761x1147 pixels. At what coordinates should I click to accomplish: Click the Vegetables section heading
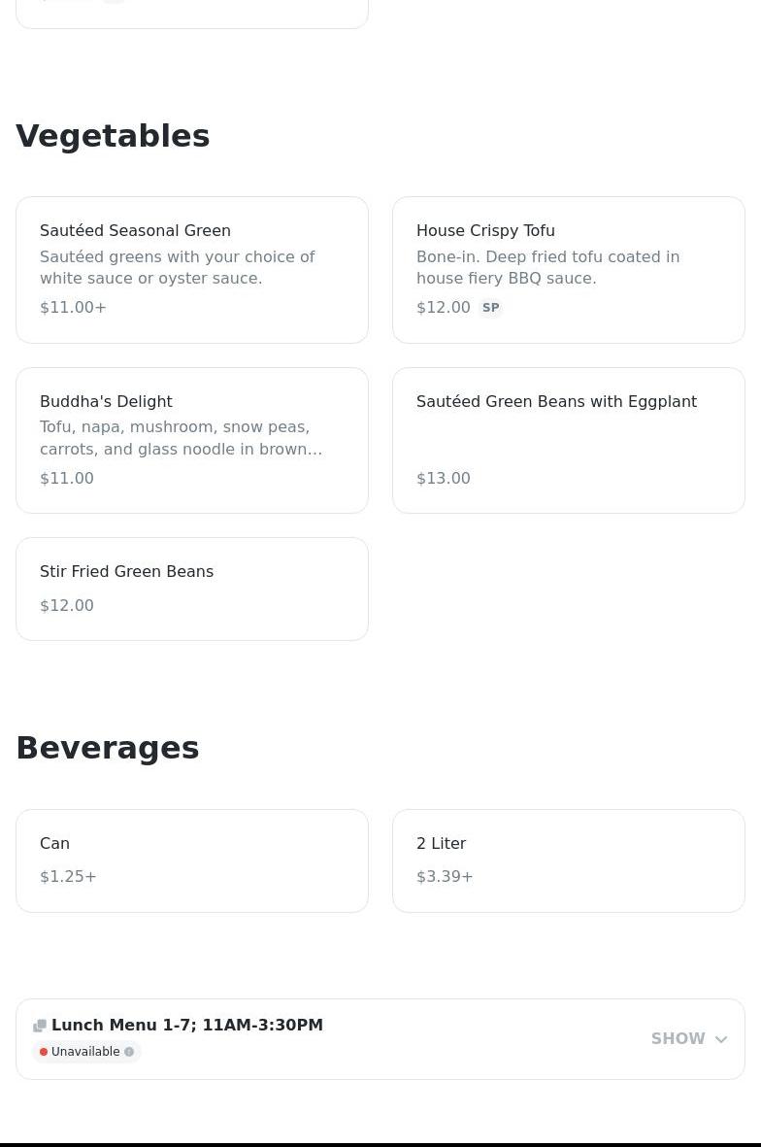tap(113, 136)
